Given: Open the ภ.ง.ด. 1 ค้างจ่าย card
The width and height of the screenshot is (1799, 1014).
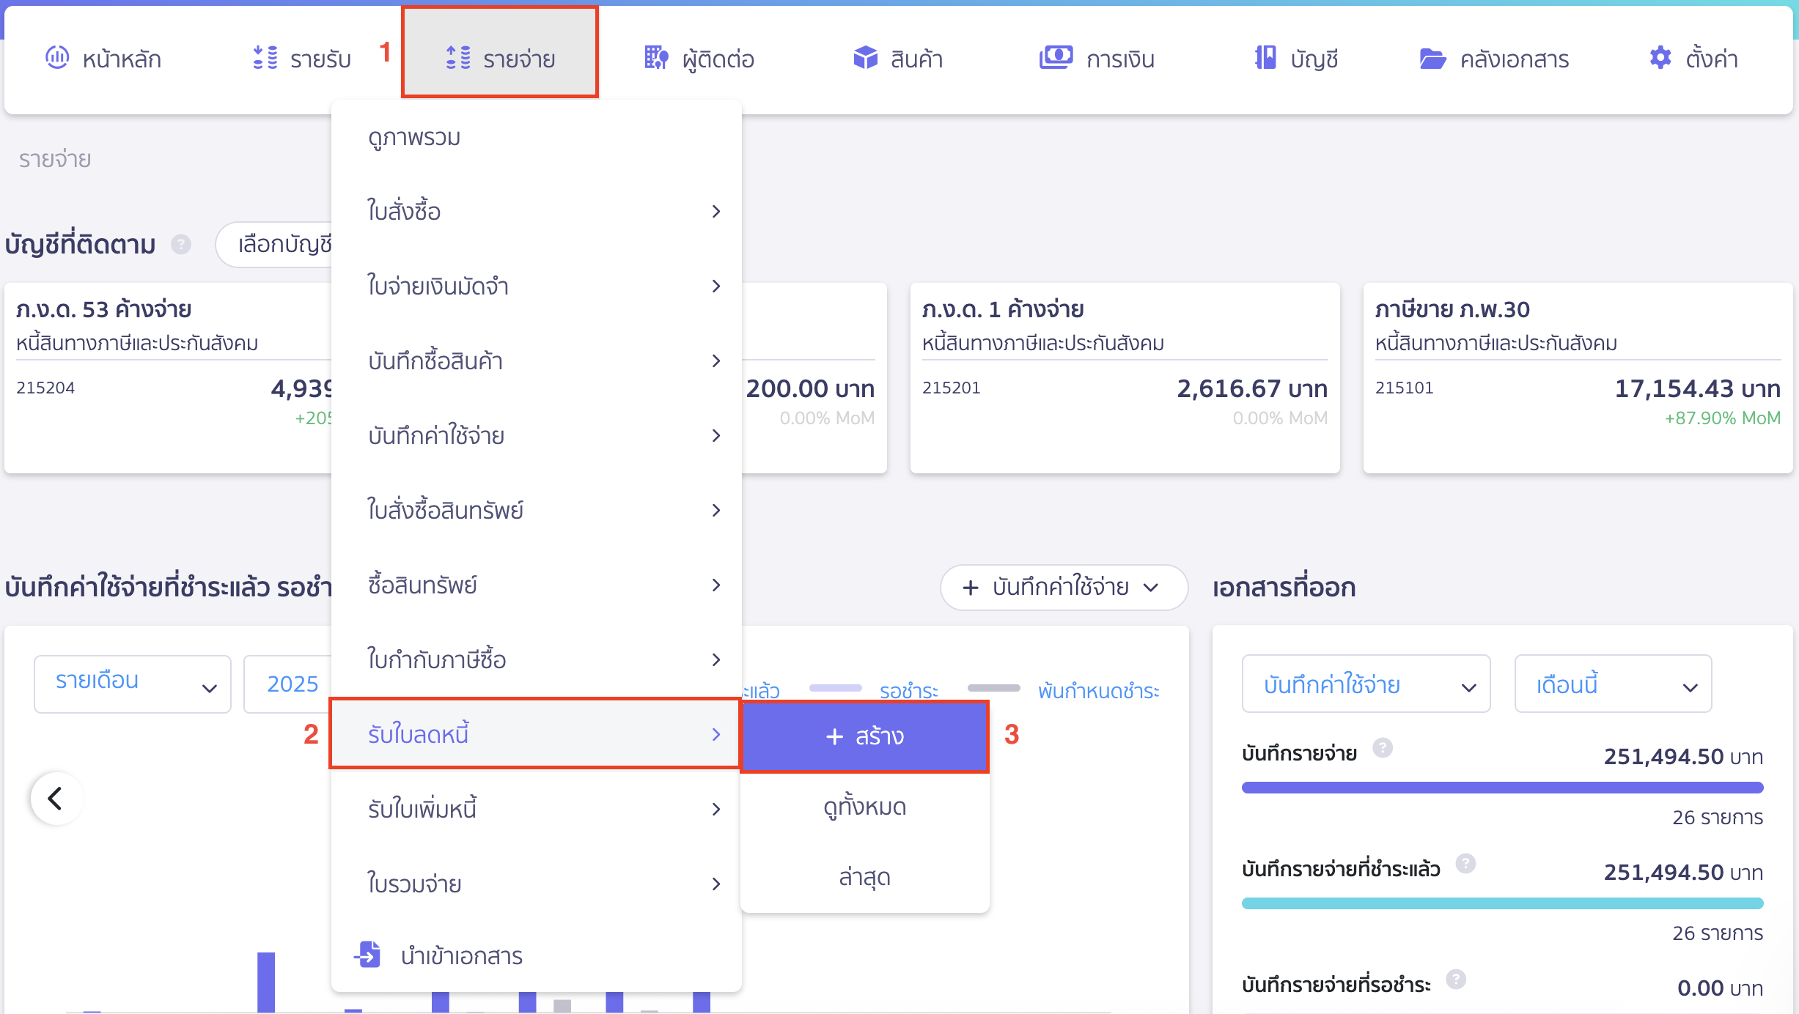Looking at the screenshot, I should 1125,377.
